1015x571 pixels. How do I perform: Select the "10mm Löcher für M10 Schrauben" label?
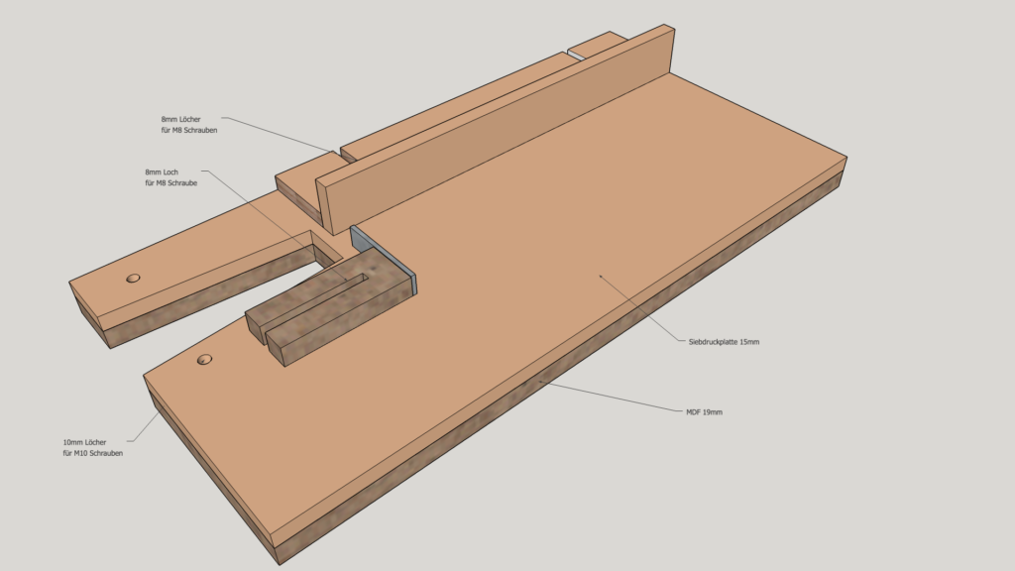pyautogui.click(x=92, y=447)
